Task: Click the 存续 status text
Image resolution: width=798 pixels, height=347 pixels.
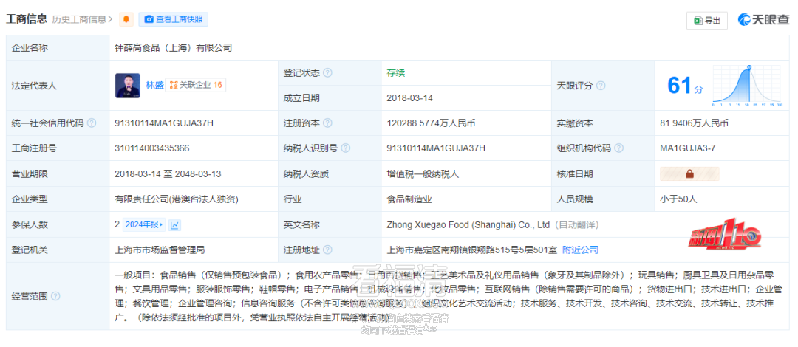Action: 396,73
